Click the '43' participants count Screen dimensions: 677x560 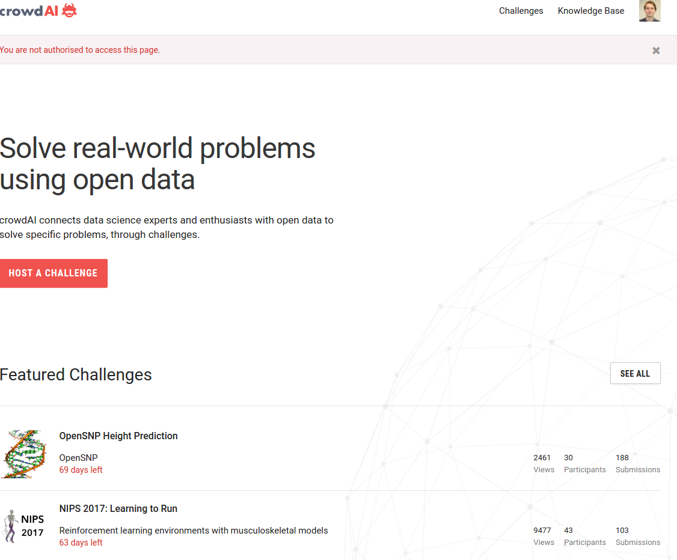point(568,530)
